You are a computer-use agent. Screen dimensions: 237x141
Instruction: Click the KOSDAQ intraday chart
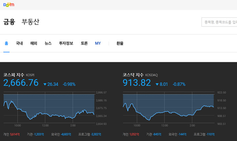coord(169,107)
